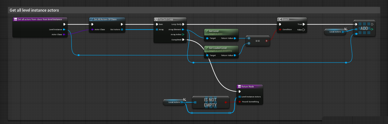Click the Array Element output pin
The image size is (388, 124).
pos(183,29)
